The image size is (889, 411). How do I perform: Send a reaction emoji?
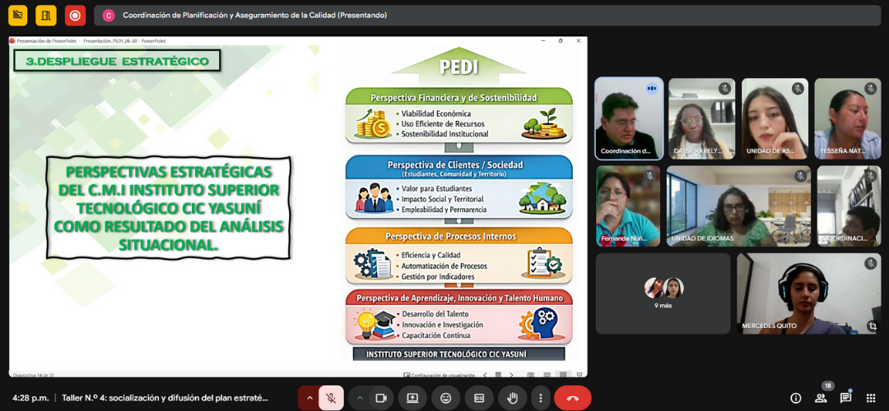tap(446, 398)
